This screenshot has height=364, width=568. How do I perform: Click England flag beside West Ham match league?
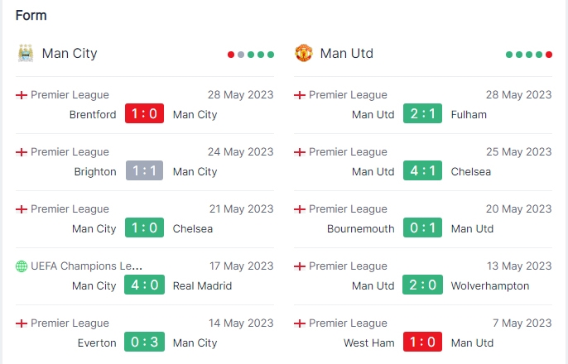pyautogui.click(x=300, y=323)
